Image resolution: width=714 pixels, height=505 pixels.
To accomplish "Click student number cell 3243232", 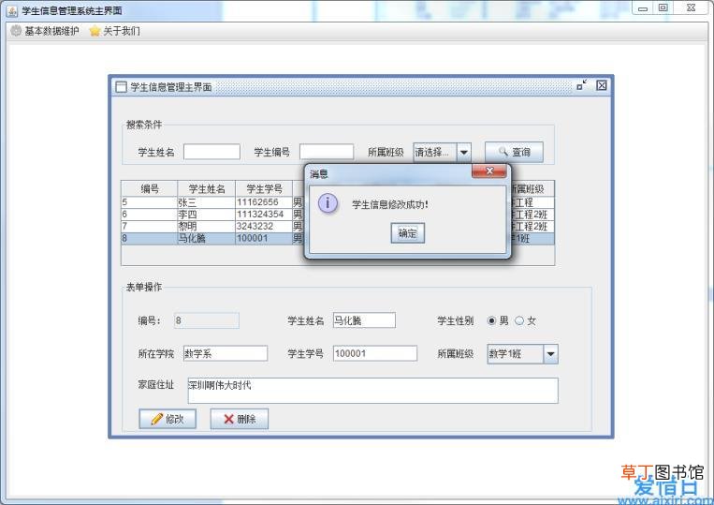I will [264, 226].
